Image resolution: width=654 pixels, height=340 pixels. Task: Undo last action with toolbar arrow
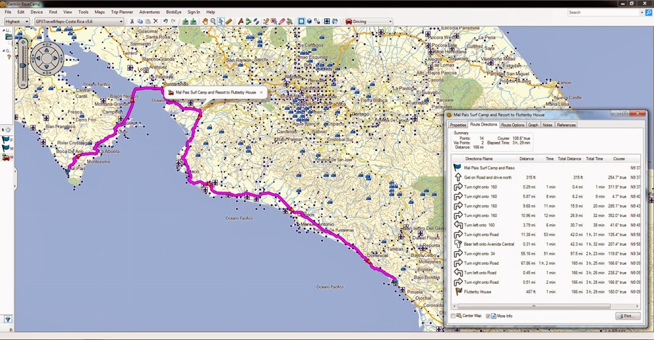(x=165, y=22)
